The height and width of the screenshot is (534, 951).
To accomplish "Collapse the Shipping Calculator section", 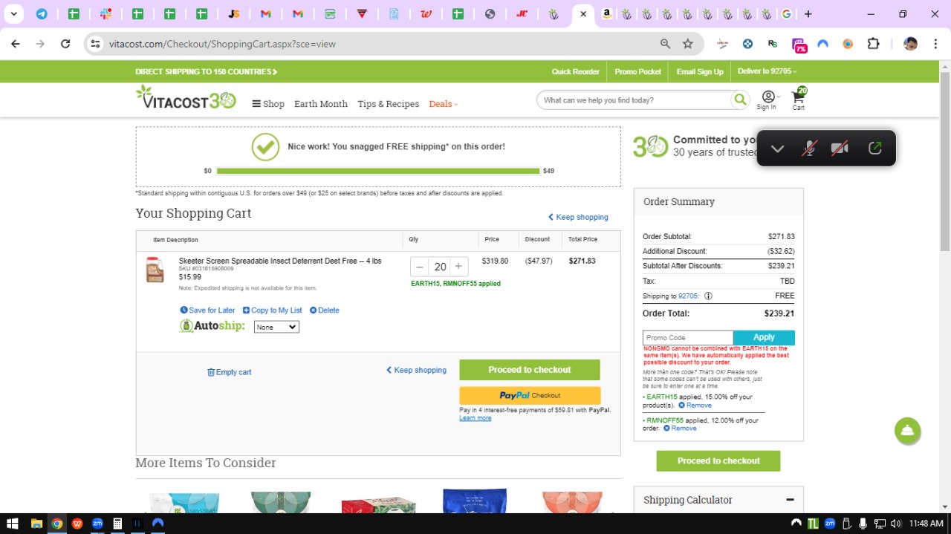I will click(790, 500).
